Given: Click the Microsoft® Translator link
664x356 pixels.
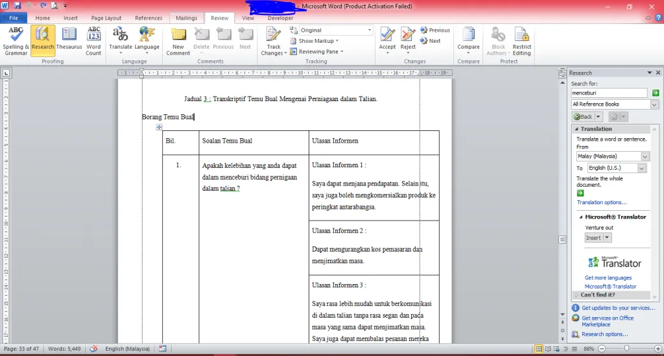Looking at the screenshot, I should click(x=610, y=286).
